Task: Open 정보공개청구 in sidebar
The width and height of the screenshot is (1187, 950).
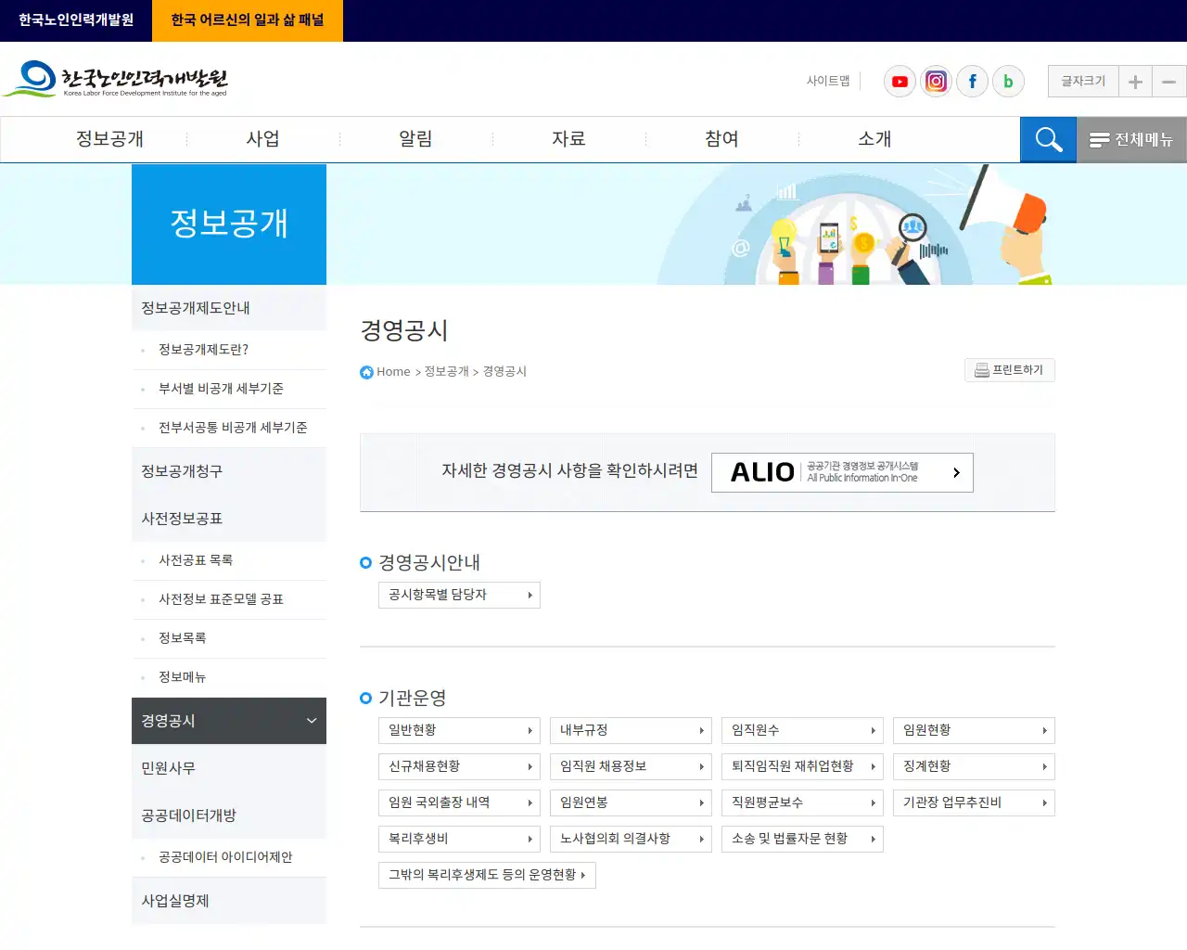Action: [229, 471]
